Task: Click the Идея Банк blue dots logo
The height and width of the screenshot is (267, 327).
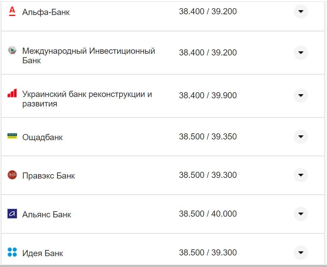Action: click(12, 252)
